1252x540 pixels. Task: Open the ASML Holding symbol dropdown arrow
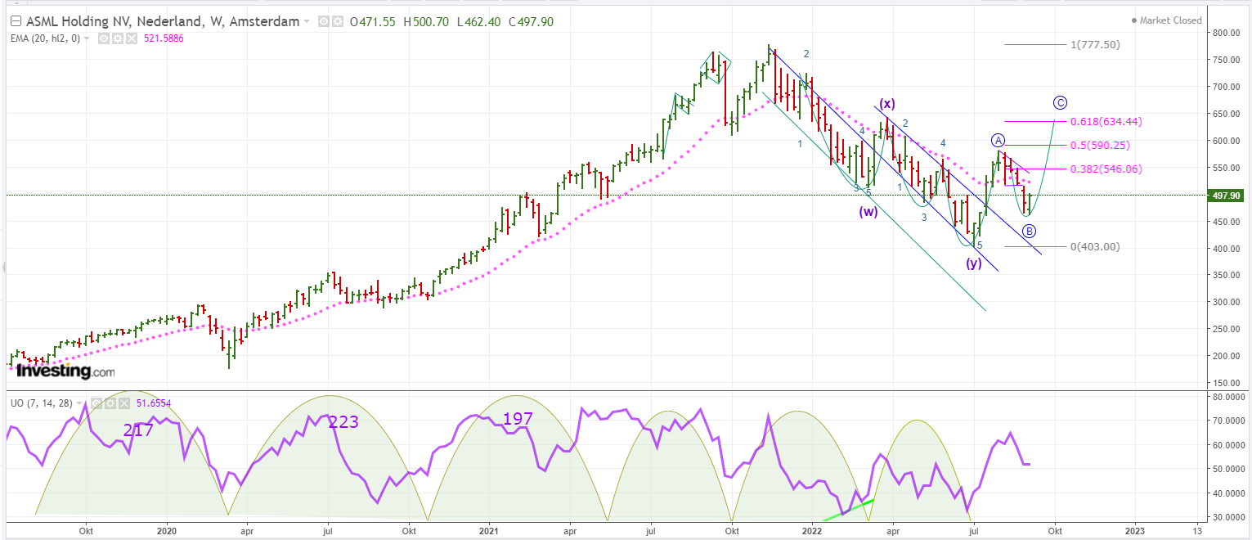(x=307, y=22)
